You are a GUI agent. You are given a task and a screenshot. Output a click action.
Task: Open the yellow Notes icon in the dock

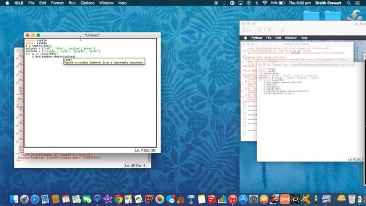201,199
